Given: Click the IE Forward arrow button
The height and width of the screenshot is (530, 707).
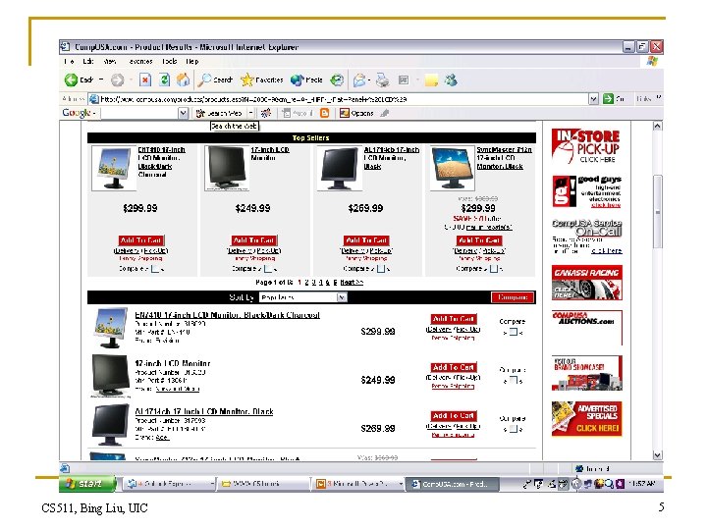Looking at the screenshot, I should [x=117, y=80].
